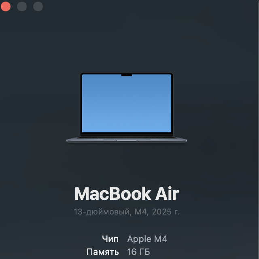Click the MacBook Air laptop illustration
Screen dimensions: 259x259
click(x=127, y=107)
